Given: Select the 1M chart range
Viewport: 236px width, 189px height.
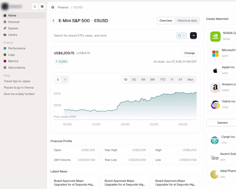Looking at the screenshot, I should [x=143, y=80].
